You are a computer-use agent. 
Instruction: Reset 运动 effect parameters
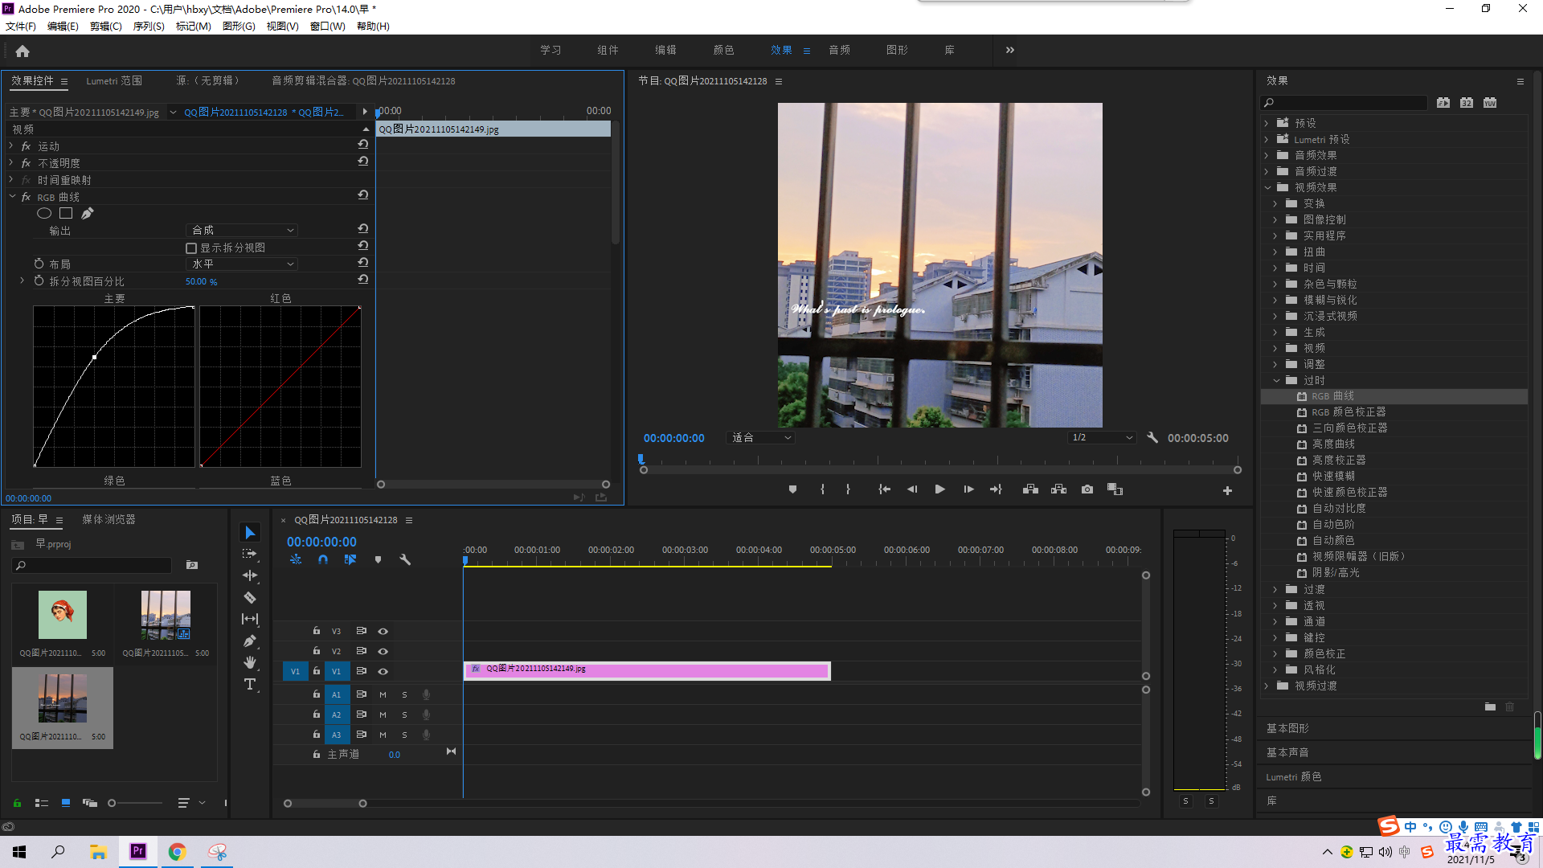[x=362, y=145]
